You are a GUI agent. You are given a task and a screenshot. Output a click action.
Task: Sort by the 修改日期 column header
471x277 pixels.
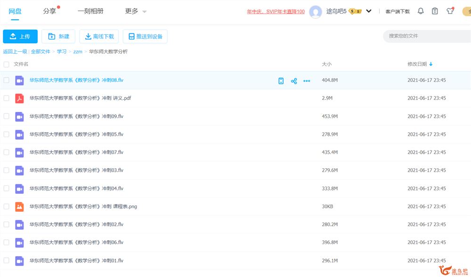click(x=417, y=64)
